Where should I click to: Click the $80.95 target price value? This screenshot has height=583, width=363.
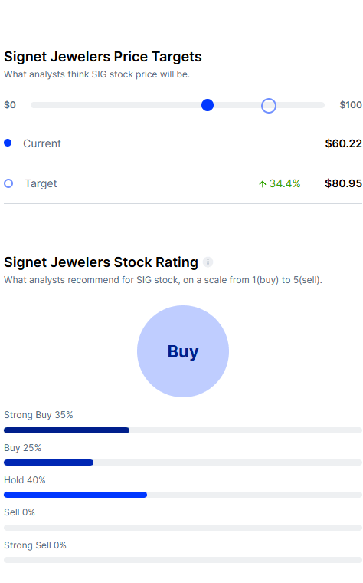343,183
